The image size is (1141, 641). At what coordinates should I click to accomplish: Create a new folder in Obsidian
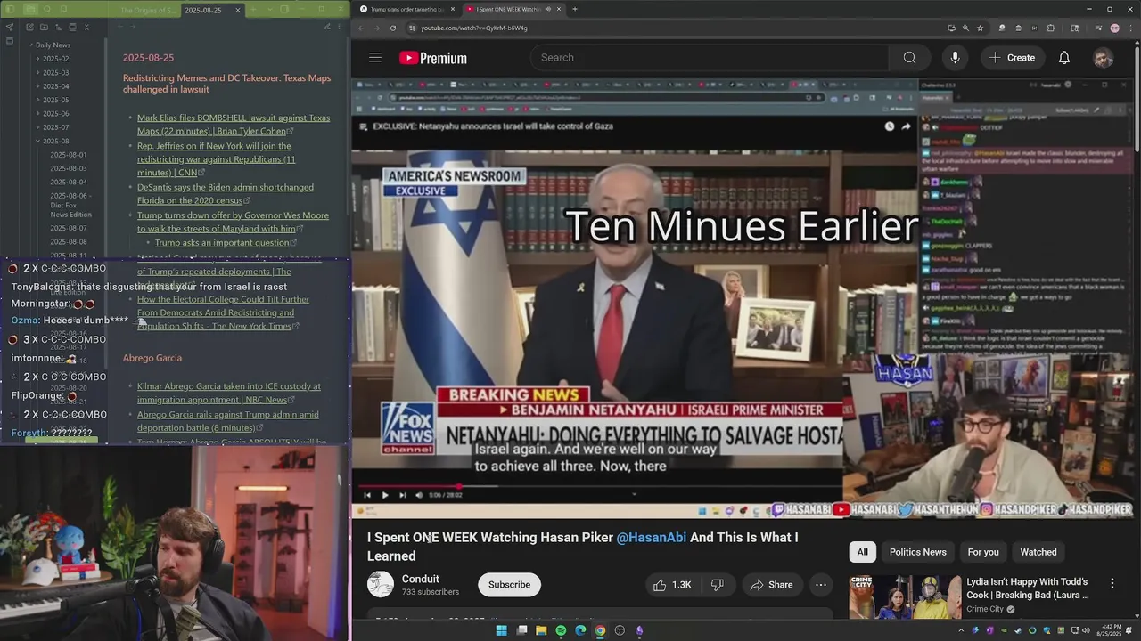[45, 28]
